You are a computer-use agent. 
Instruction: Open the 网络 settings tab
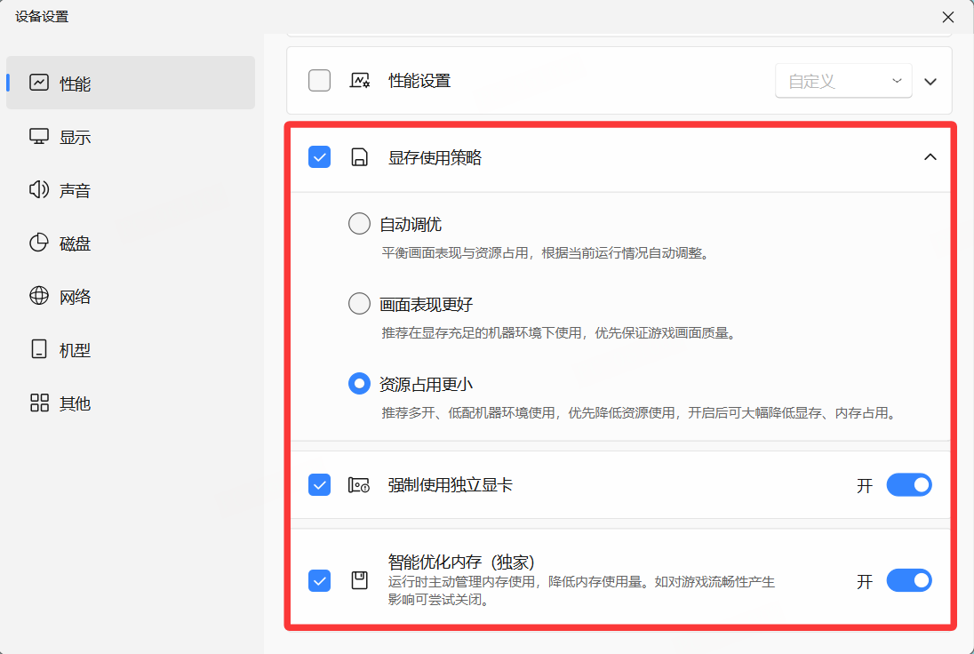click(75, 297)
